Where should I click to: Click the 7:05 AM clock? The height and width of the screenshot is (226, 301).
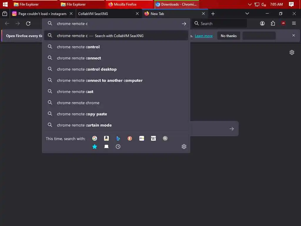(x=276, y=4)
